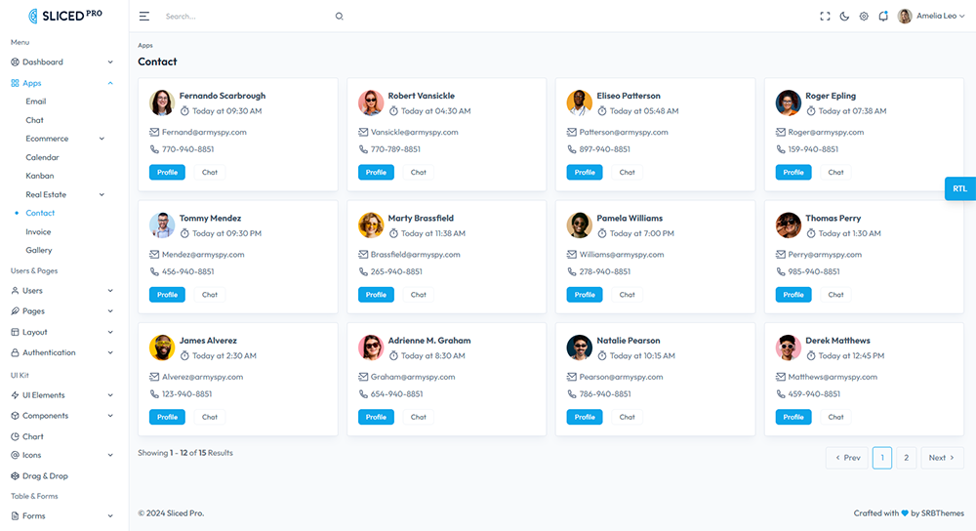The width and height of the screenshot is (976, 531).
Task: Open Kanban from the Apps menu
Action: click(40, 176)
